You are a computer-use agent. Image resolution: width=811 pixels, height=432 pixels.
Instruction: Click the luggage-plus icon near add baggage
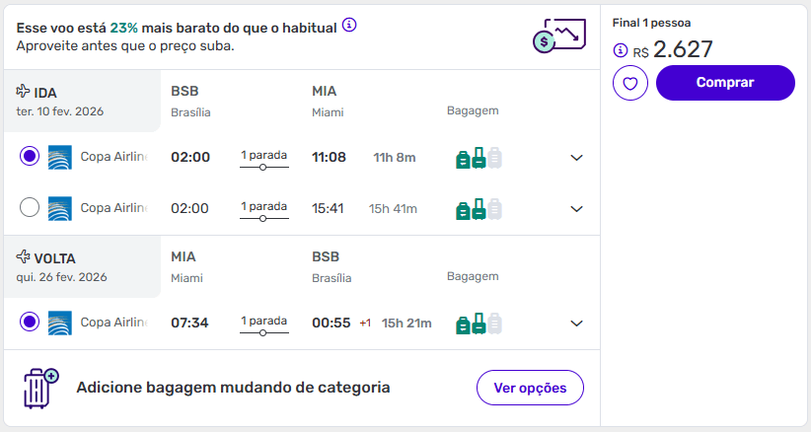pos(40,389)
